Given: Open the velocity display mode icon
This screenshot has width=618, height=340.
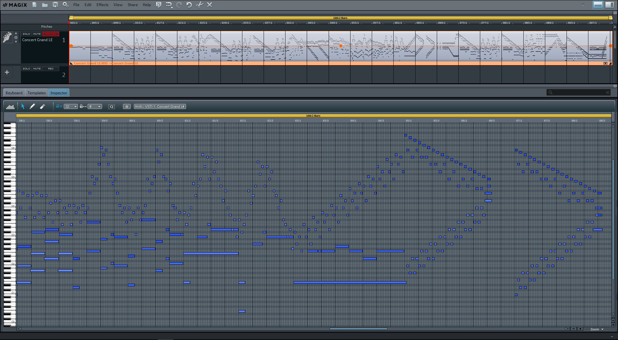Looking at the screenshot, I should pos(10,106).
